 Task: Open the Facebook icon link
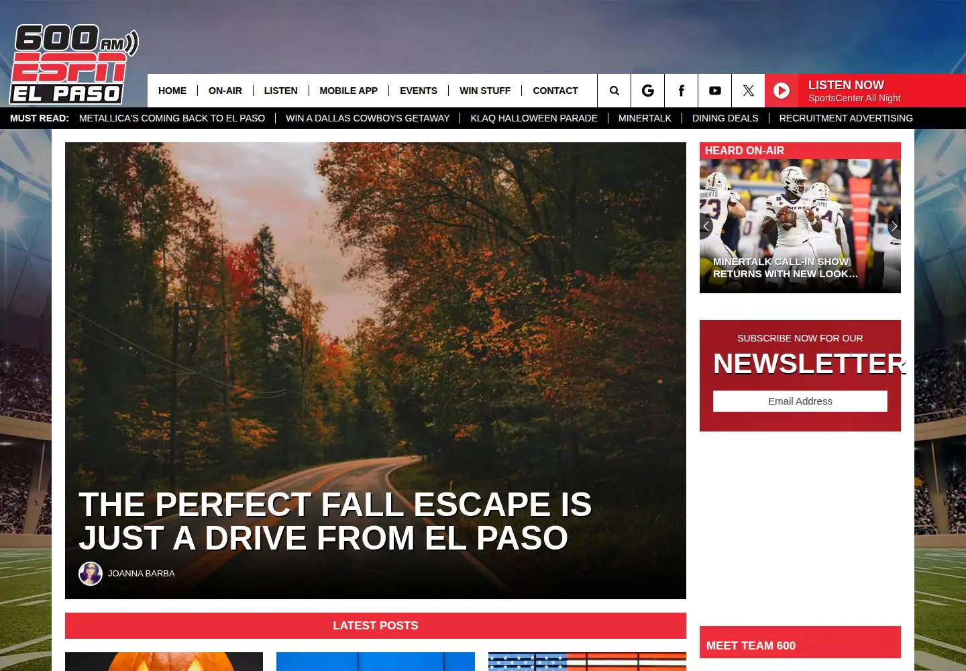(x=681, y=91)
